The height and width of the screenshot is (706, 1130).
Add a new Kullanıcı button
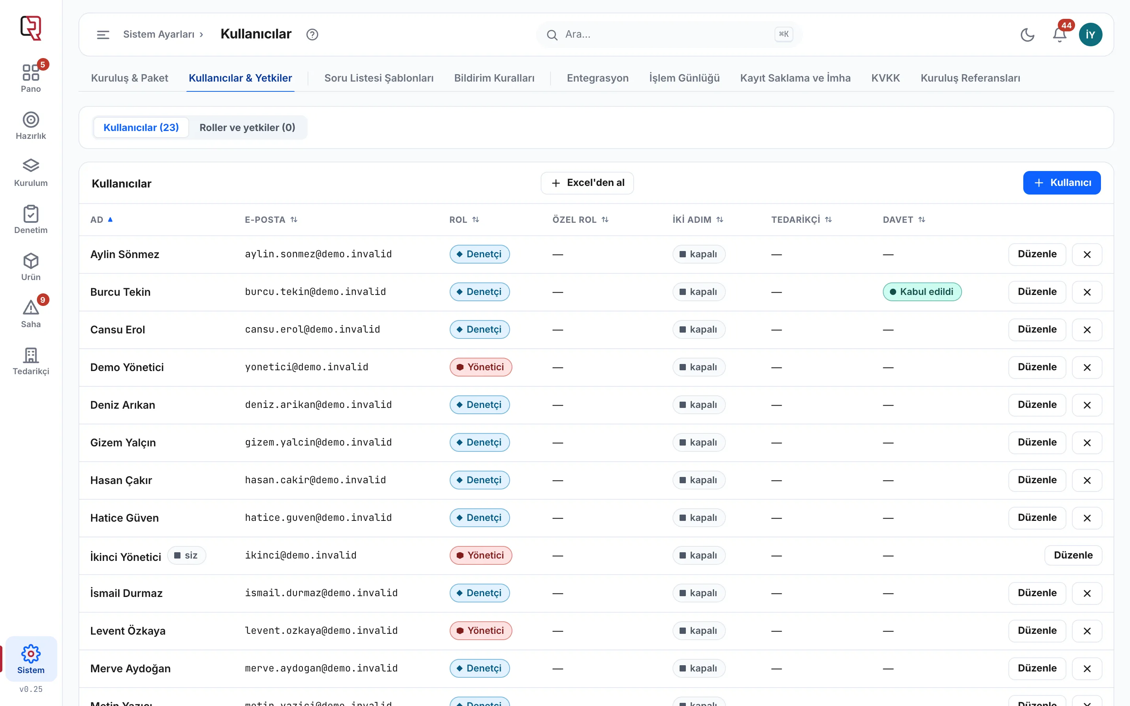coord(1061,182)
